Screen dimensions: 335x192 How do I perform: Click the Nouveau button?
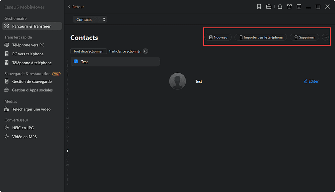click(x=218, y=37)
